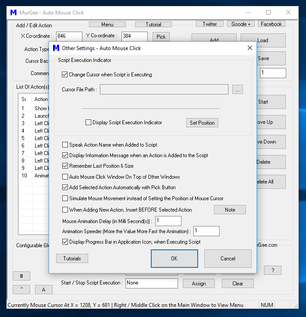Viewport: 306px width, 317px height.
Task: Click the Cursor File Path input field
Action: click(164, 90)
